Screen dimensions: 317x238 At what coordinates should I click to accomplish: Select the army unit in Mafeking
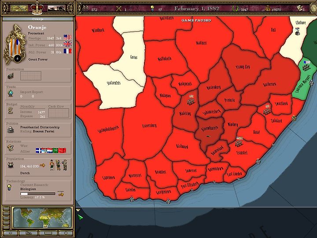[x=191, y=100]
